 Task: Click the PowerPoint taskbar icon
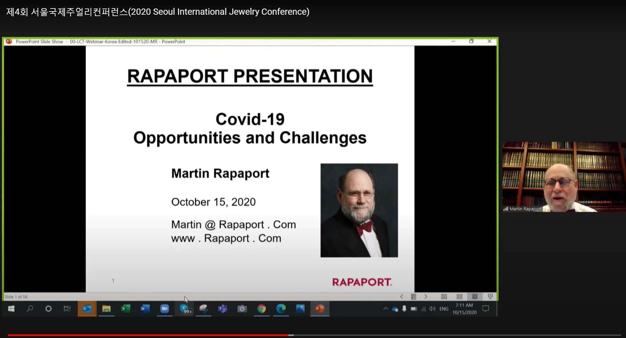click(319, 309)
